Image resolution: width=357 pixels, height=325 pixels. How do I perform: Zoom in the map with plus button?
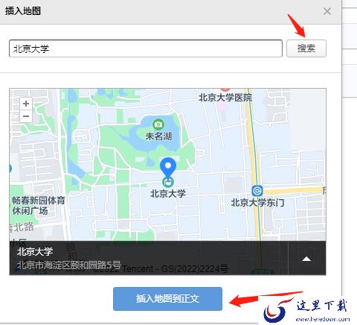pyautogui.click(x=26, y=104)
